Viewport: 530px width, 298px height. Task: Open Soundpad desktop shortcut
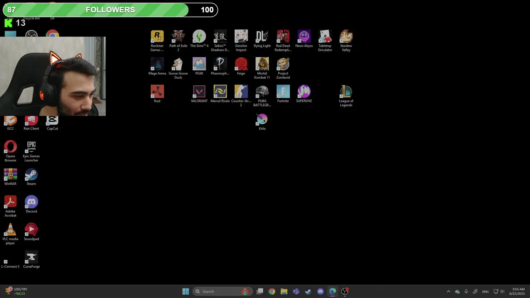point(31,232)
